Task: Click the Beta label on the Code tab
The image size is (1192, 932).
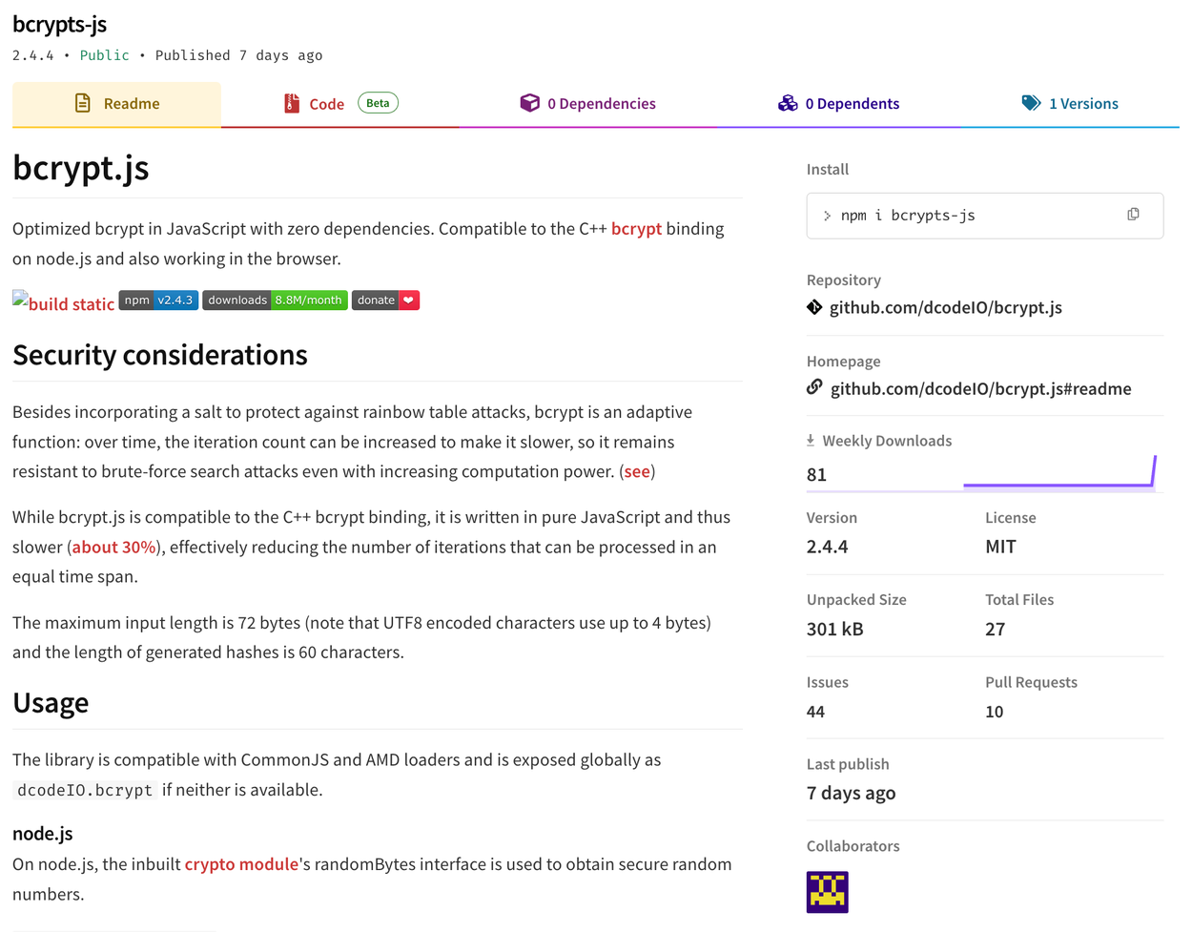Action: coord(378,102)
